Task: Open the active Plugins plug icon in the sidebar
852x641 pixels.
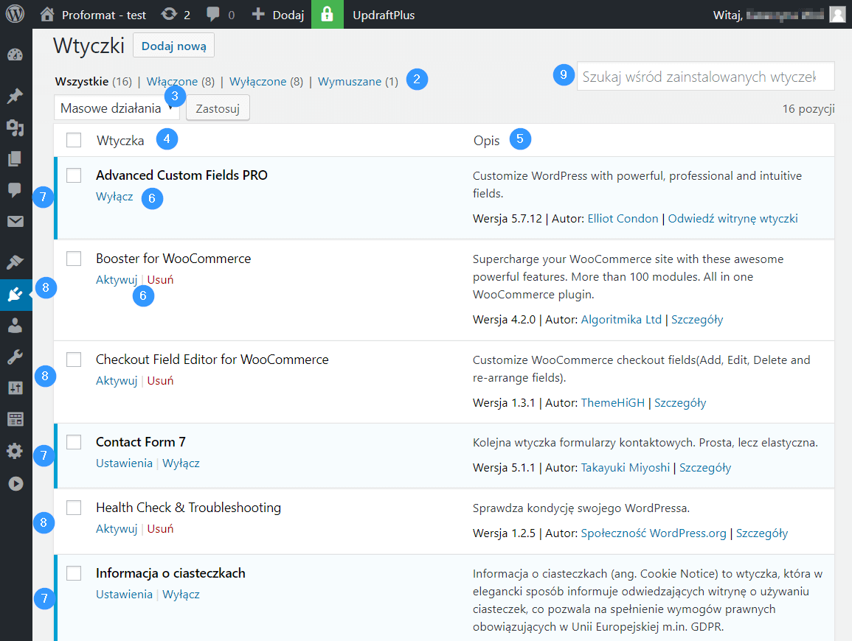Action: [15, 295]
